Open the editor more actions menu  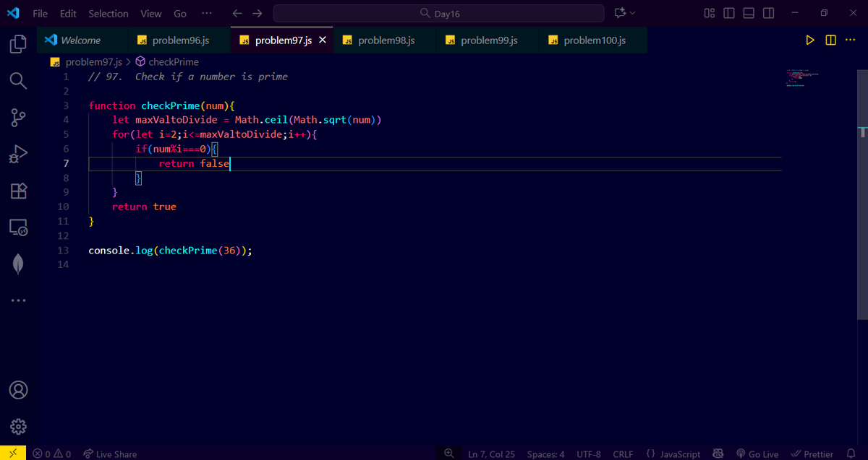click(850, 40)
